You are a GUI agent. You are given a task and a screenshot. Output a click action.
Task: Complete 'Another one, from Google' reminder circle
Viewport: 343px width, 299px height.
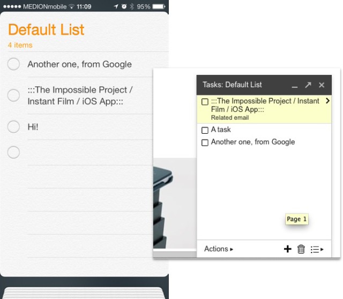pos(13,64)
